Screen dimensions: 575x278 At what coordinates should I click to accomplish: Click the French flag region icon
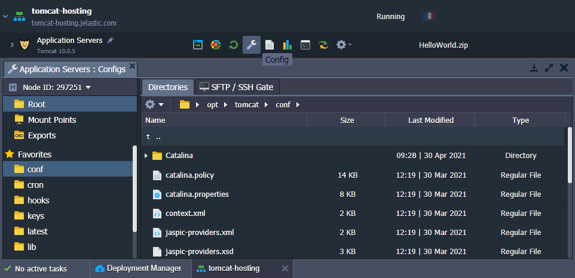click(x=429, y=16)
